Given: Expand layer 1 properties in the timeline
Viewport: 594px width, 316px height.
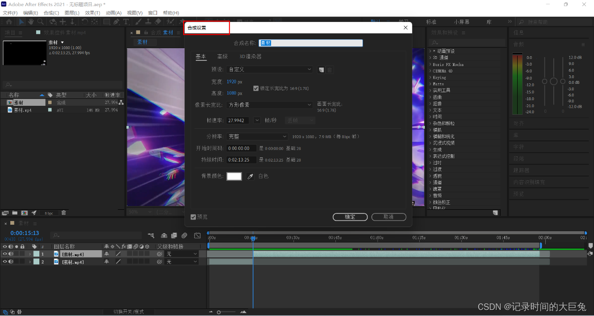Looking at the screenshot, I should pyautogui.click(x=30, y=254).
